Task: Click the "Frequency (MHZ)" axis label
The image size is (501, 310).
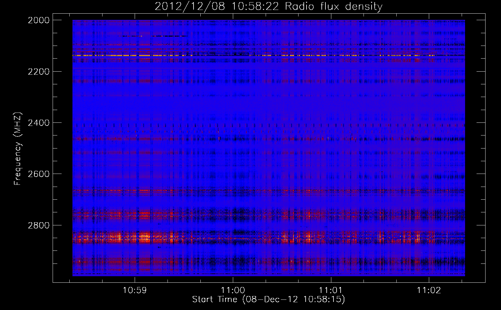Action: pyautogui.click(x=18, y=149)
